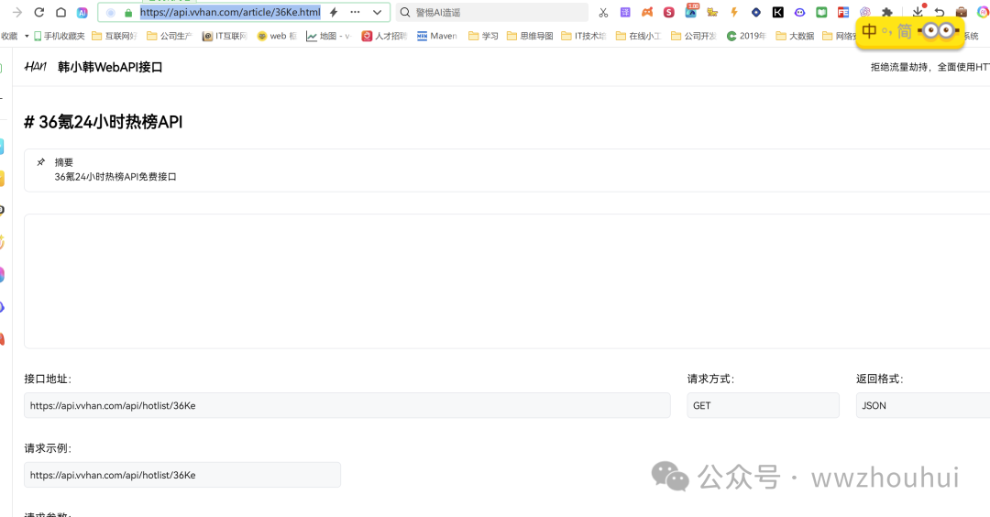Toggle the 简 simplified Chinese mode
990x517 pixels.
[905, 31]
